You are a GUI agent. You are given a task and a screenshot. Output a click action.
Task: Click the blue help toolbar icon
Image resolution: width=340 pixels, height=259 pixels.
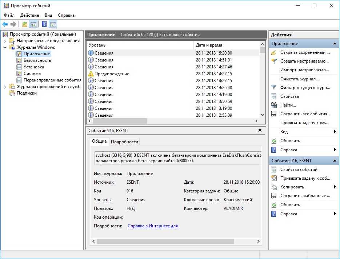pos(44,24)
